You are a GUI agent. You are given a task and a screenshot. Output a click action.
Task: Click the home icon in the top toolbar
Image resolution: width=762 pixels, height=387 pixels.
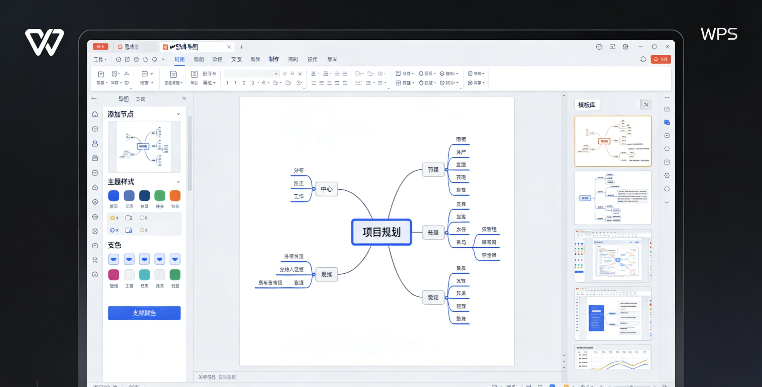(x=118, y=59)
